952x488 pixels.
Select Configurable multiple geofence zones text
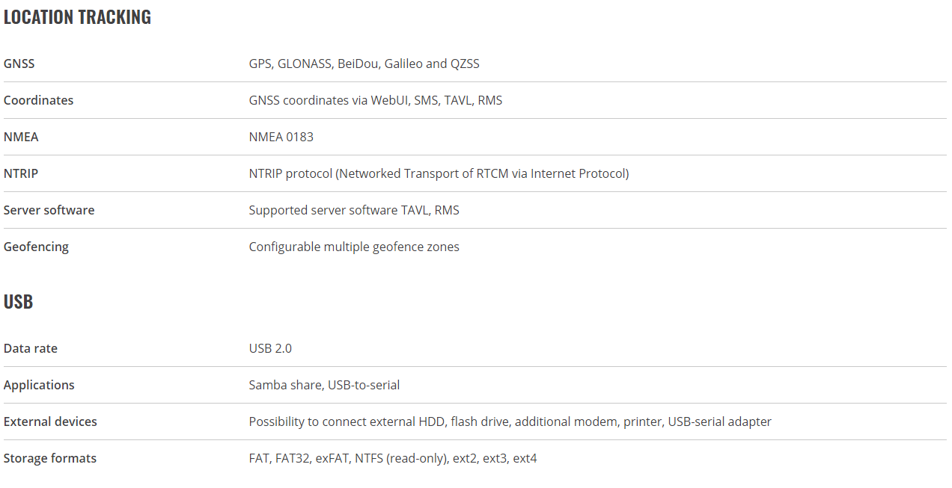coord(354,247)
